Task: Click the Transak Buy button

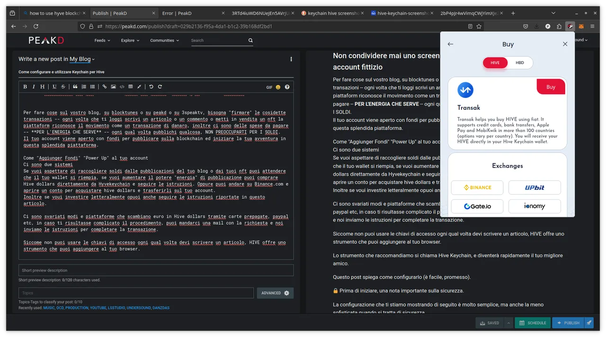Action: (x=551, y=87)
